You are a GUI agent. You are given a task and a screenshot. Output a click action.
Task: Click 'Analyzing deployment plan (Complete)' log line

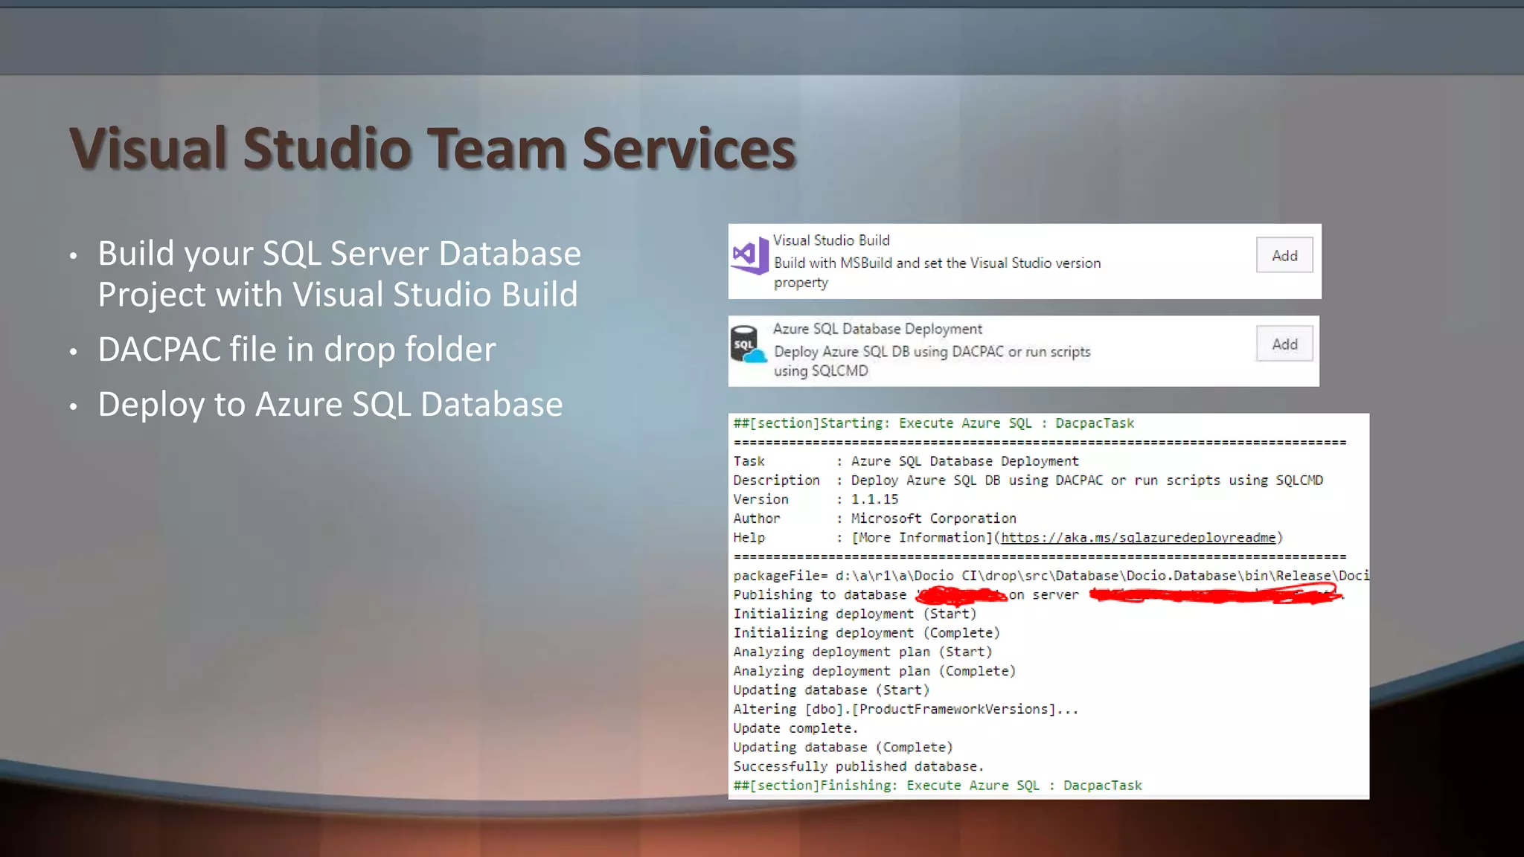874,671
